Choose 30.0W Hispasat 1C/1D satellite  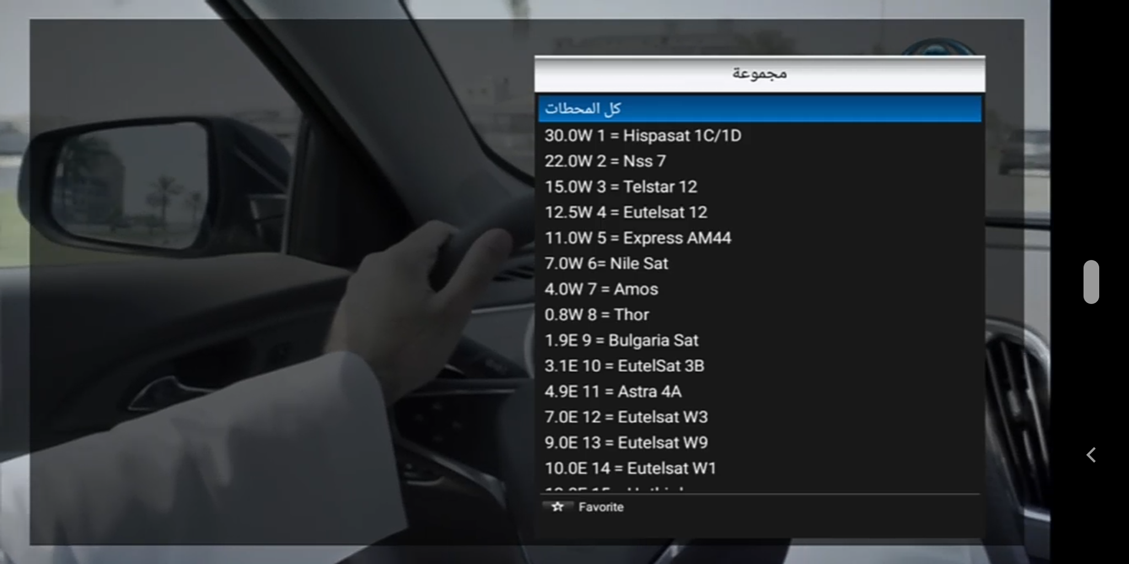click(643, 135)
